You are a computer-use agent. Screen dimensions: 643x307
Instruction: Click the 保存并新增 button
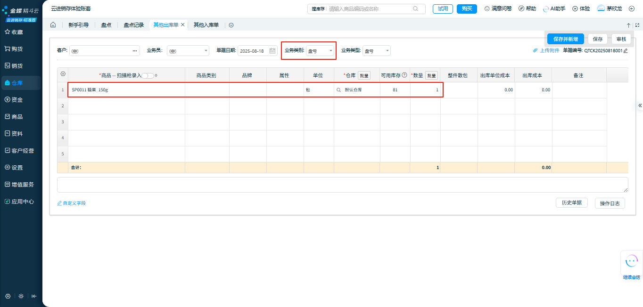point(565,39)
